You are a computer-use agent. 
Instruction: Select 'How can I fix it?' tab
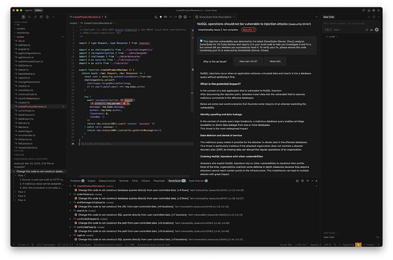pos(248,61)
